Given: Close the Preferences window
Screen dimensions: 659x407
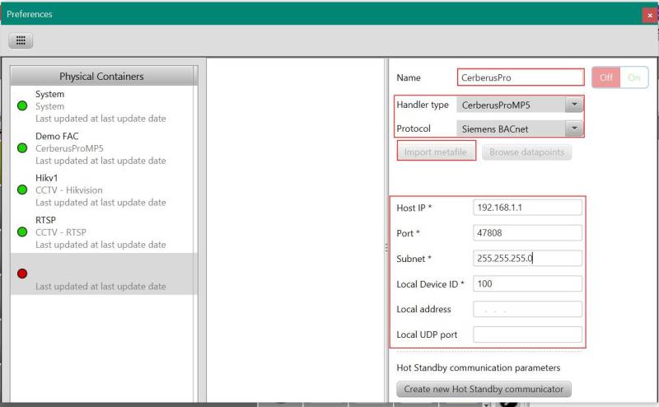Looking at the screenshot, I should [x=650, y=15].
